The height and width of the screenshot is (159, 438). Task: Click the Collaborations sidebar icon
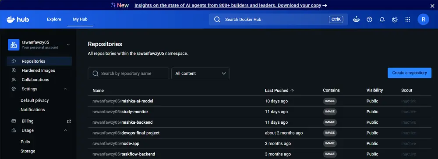[x=14, y=79]
